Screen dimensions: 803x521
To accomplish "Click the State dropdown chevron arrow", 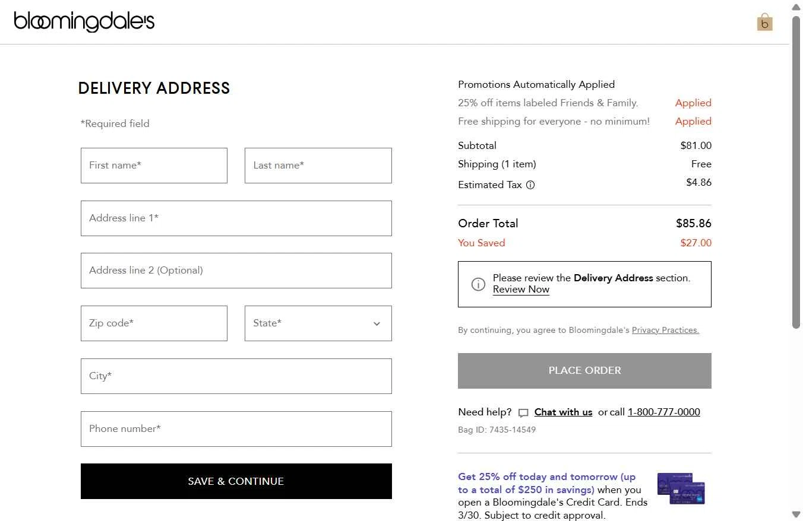I will pyautogui.click(x=377, y=323).
